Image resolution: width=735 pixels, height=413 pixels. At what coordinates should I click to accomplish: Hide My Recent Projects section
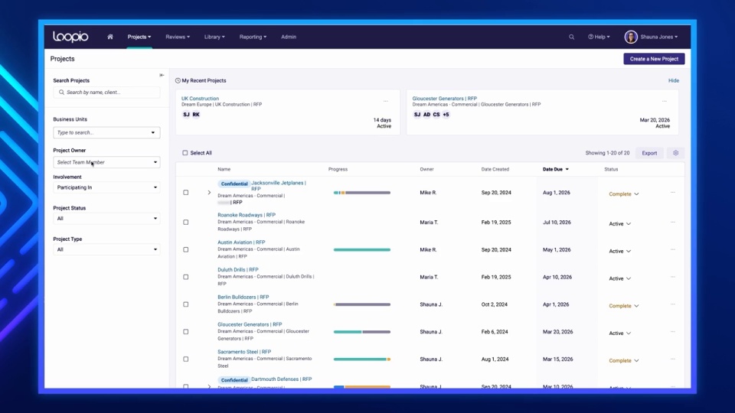pos(674,80)
